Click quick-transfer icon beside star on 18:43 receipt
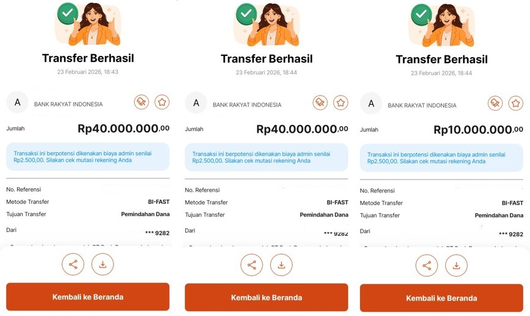The image size is (530, 316). tap(141, 102)
